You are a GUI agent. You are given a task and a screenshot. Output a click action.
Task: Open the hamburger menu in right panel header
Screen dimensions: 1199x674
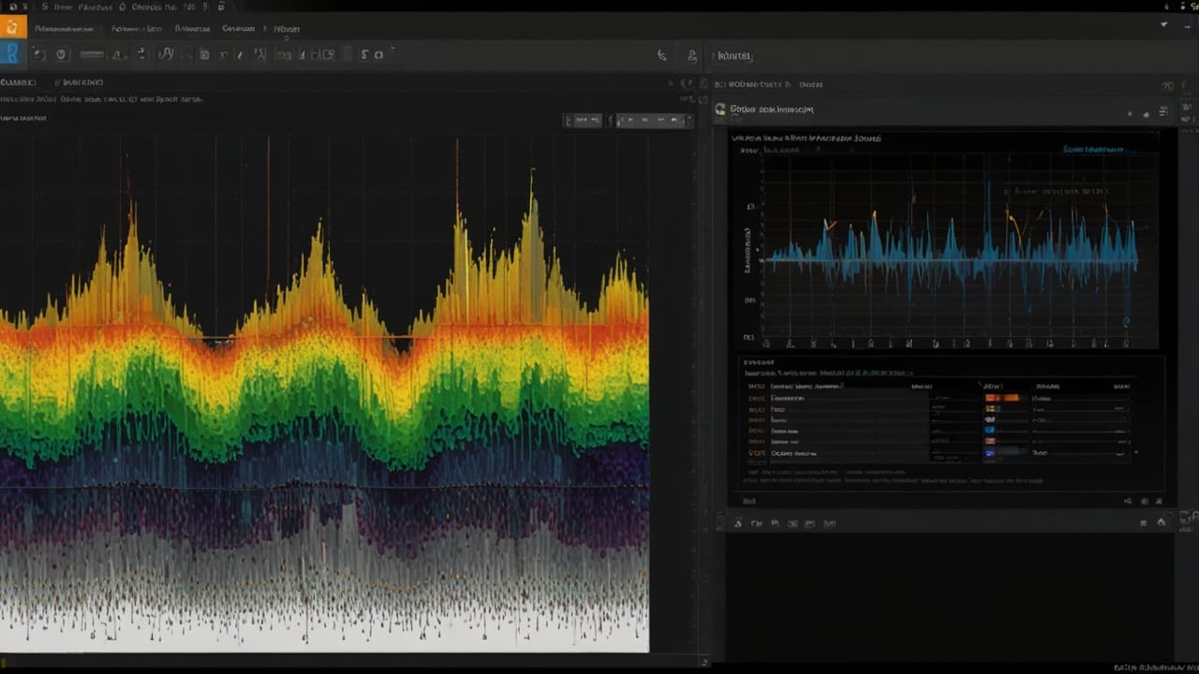pos(1163,111)
